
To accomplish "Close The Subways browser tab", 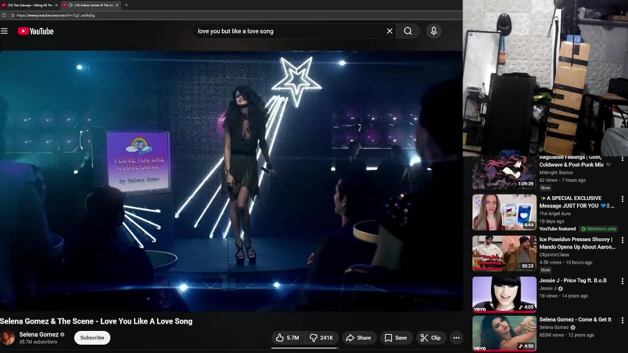I will (56, 5).
